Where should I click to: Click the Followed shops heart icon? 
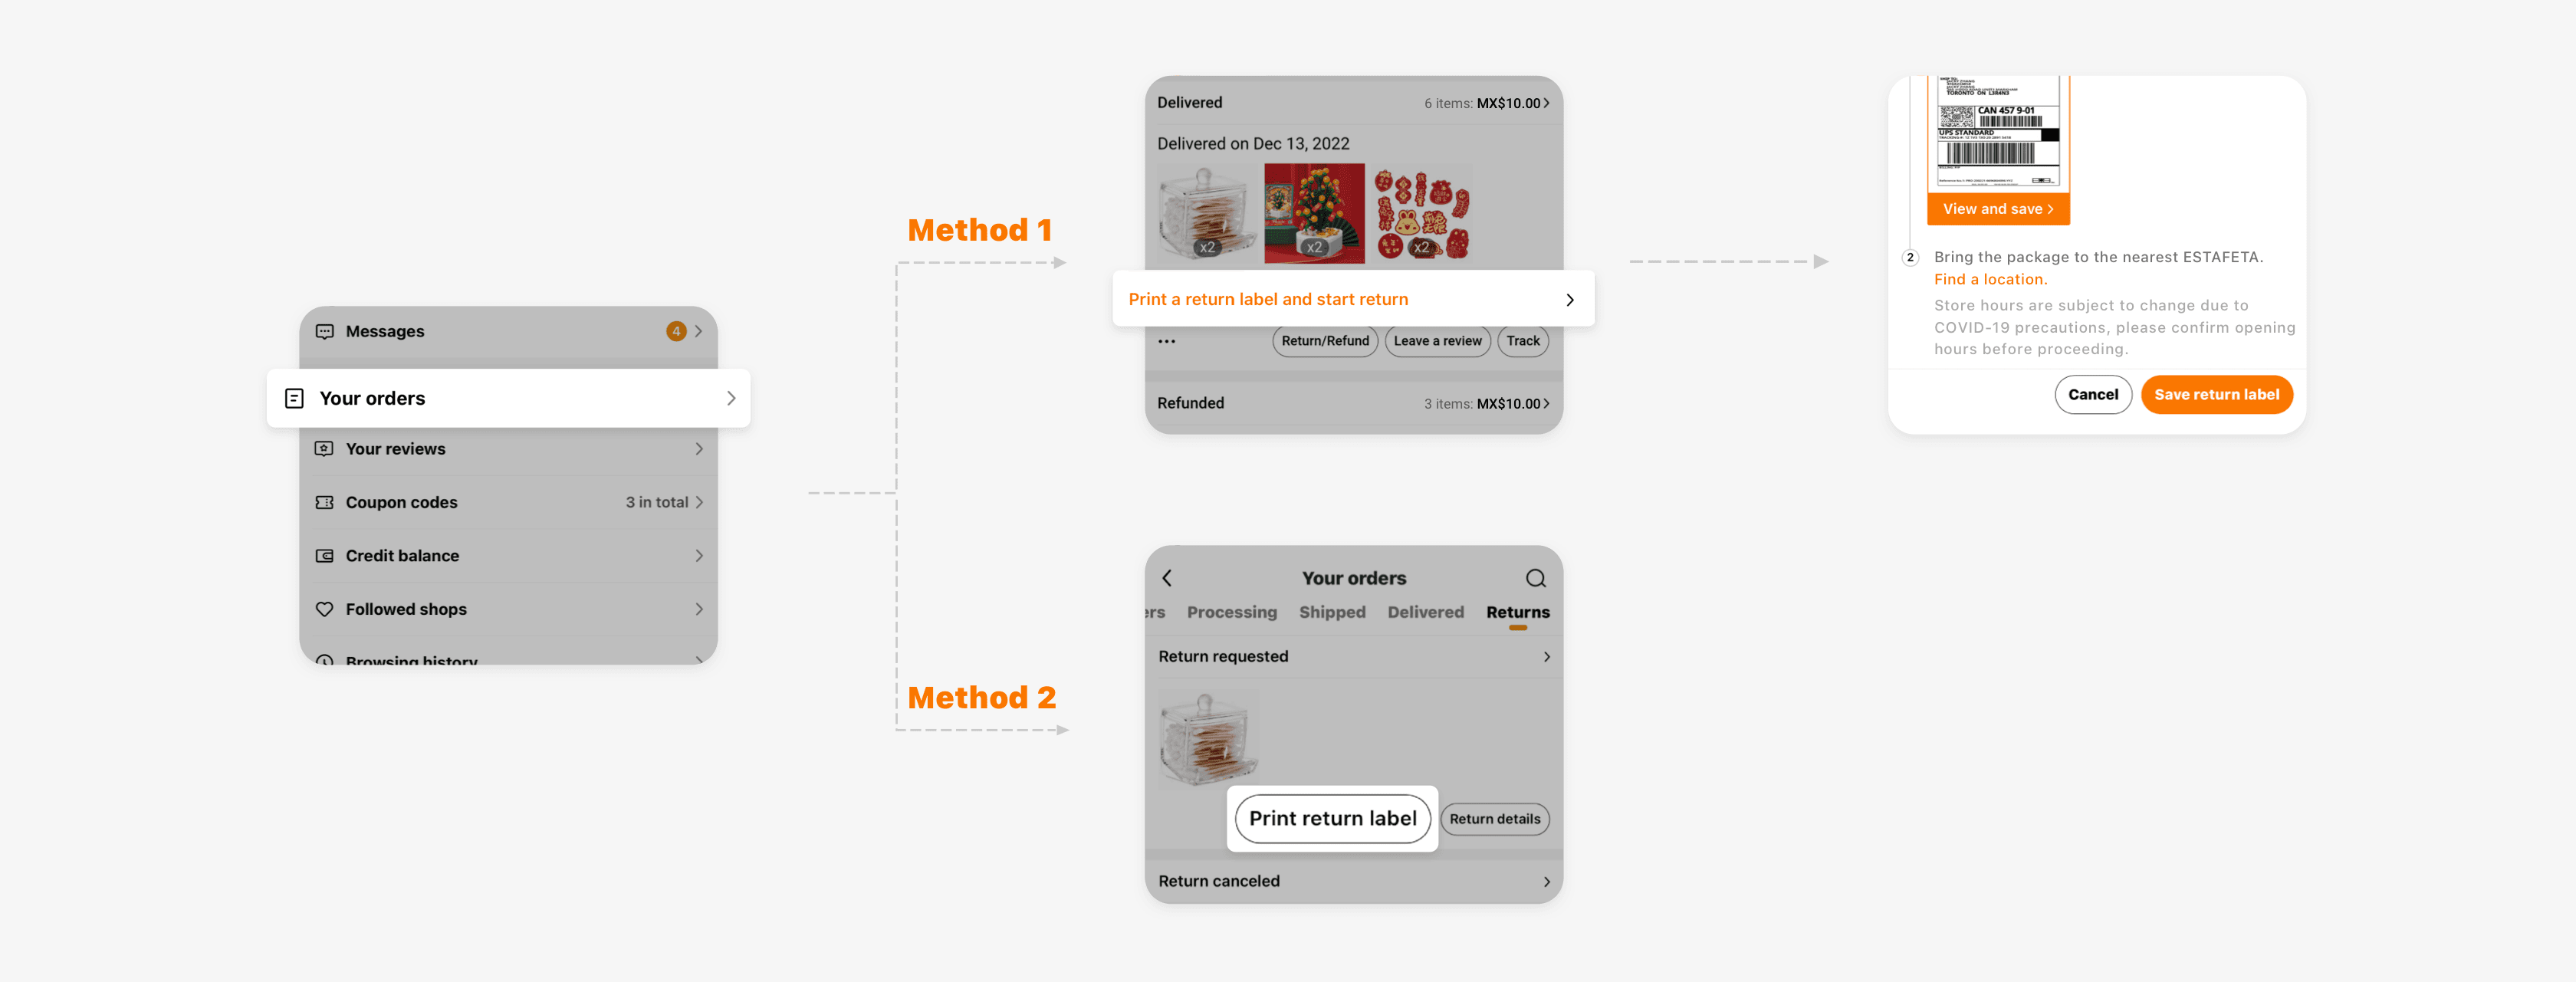coord(324,609)
